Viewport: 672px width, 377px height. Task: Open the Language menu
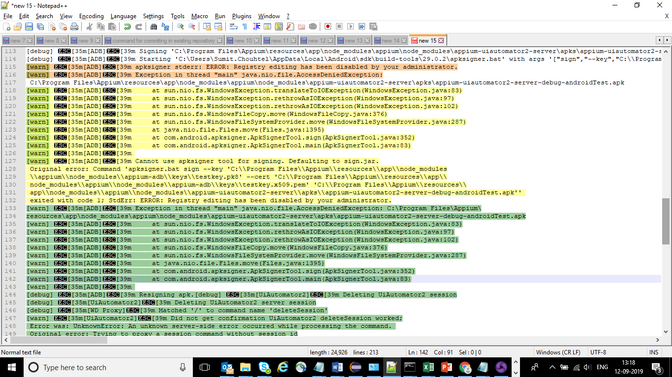click(x=124, y=16)
